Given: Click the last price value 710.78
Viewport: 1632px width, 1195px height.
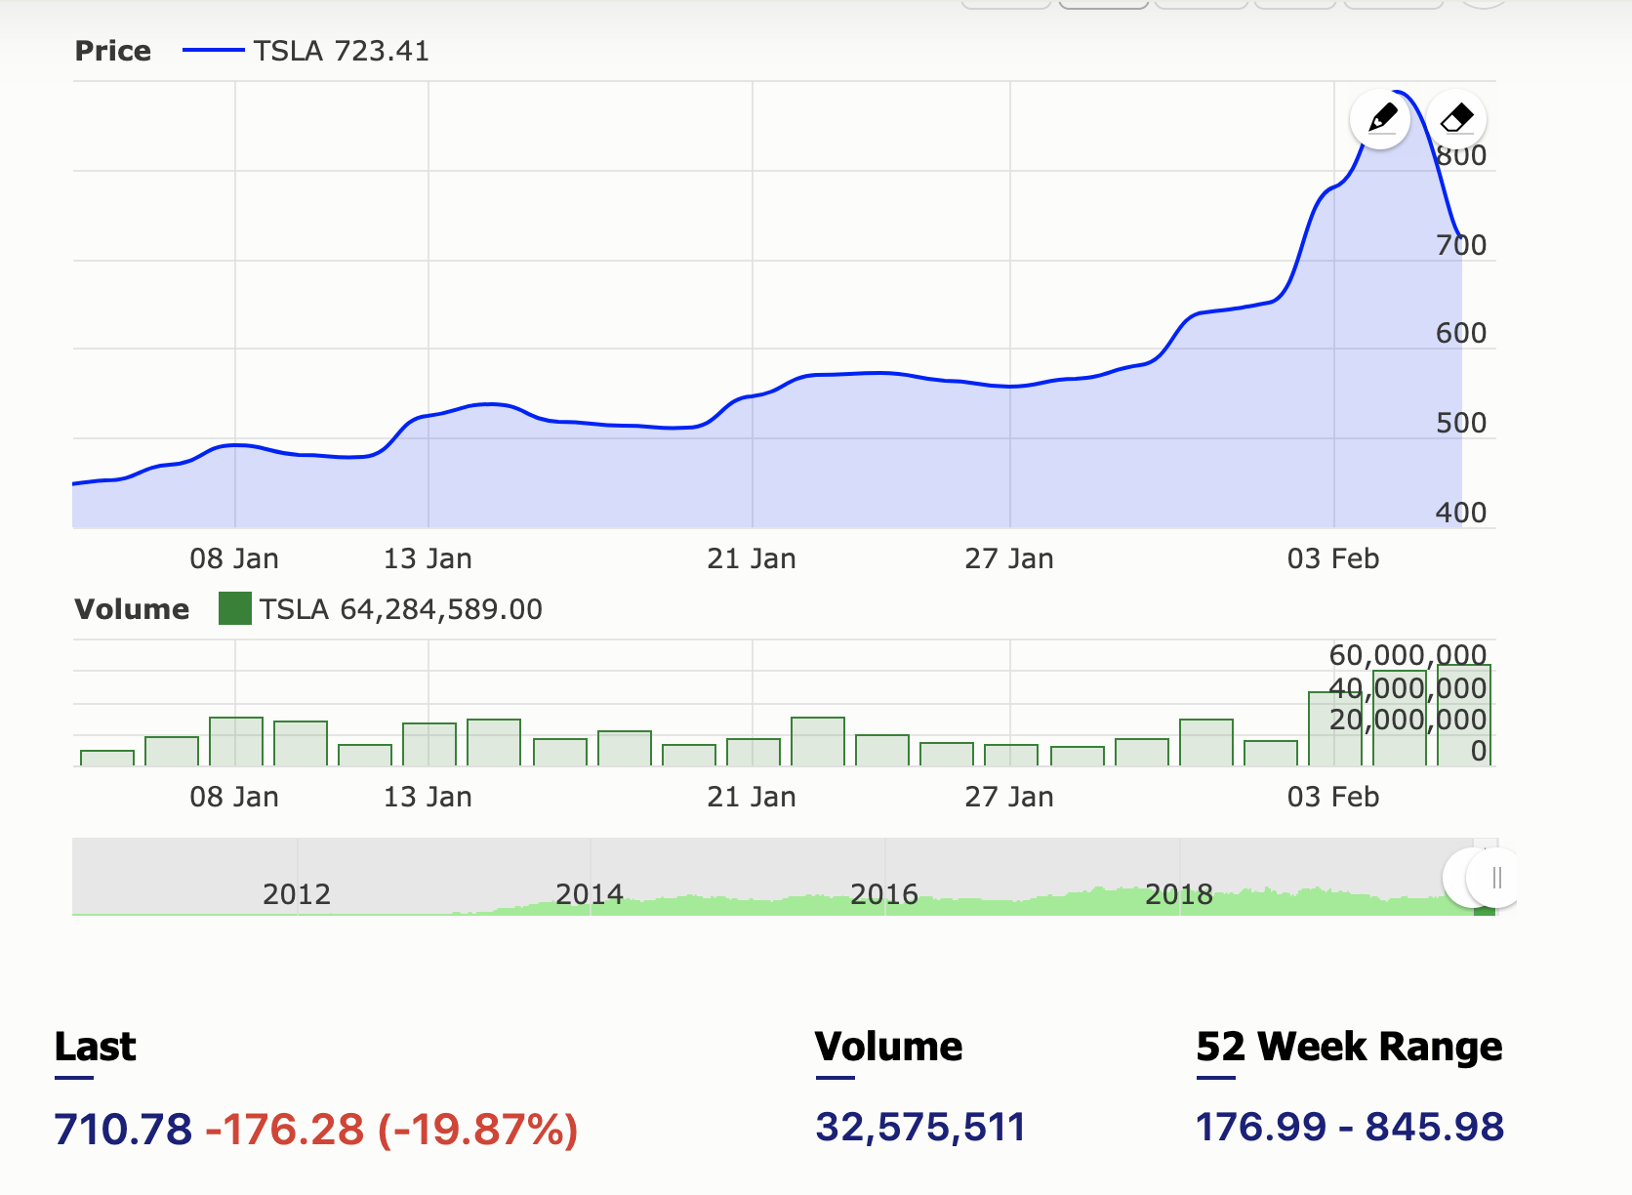Looking at the screenshot, I should point(124,1129).
